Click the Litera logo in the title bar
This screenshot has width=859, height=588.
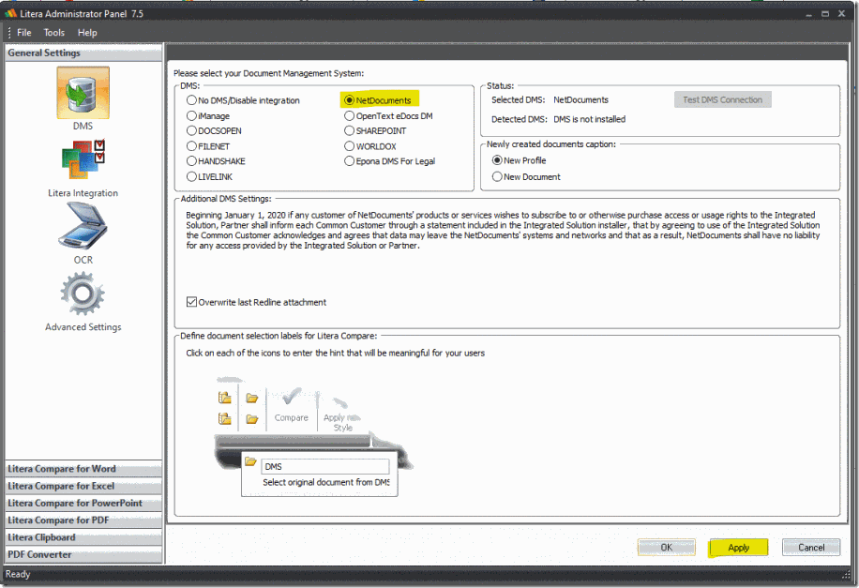tap(10, 13)
